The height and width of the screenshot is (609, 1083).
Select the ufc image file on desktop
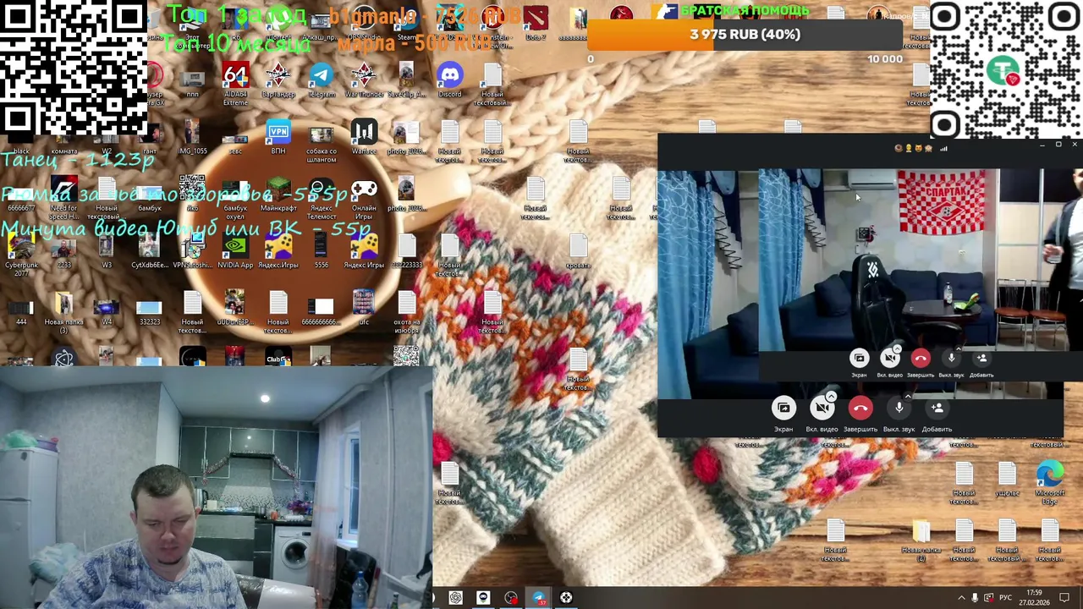364,308
